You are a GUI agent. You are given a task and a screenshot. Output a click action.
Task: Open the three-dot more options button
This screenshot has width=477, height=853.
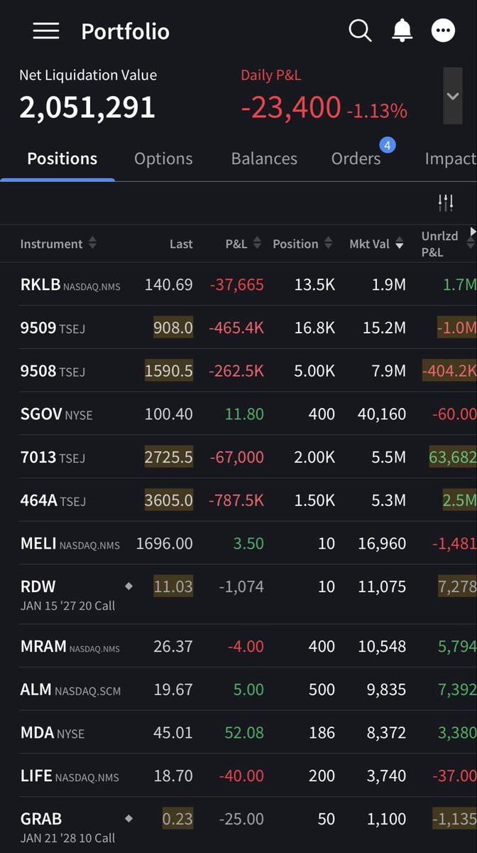[x=444, y=31]
